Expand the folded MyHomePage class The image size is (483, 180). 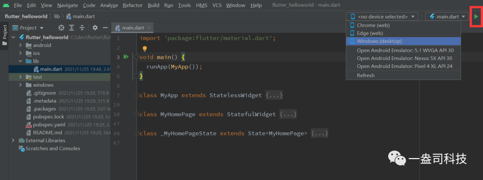click(x=136, y=114)
